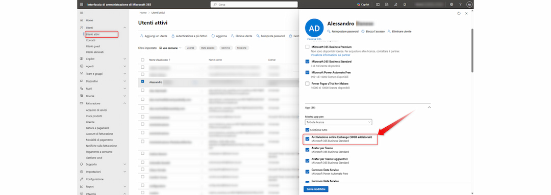551x195 pixels.
Task: Expand the Agenti navigation group
Action: pos(125,66)
